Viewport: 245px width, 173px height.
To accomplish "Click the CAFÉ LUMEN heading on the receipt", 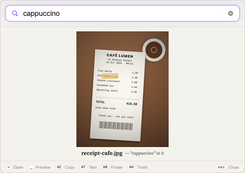I will click(x=120, y=56).
